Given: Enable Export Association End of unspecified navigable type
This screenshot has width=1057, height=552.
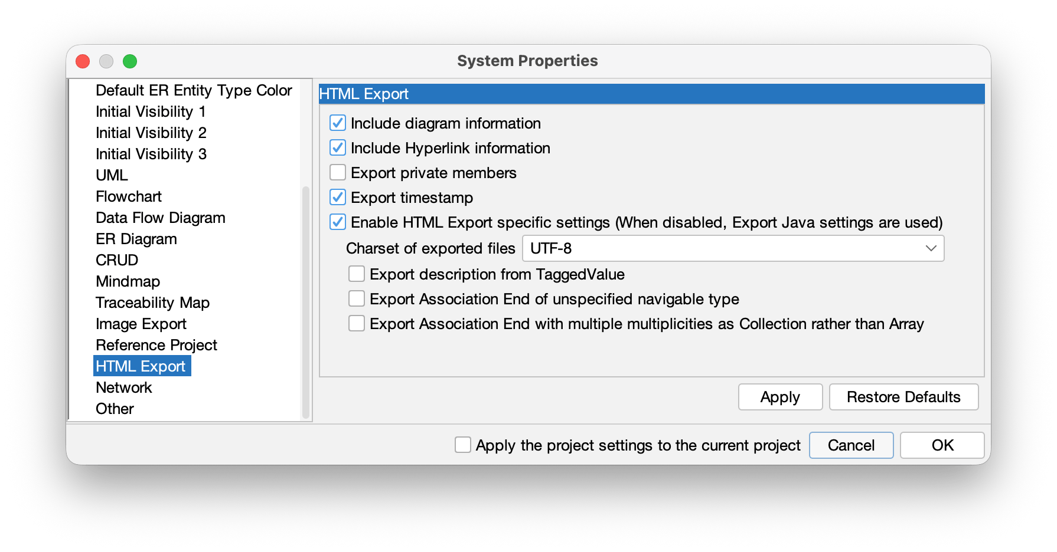Looking at the screenshot, I should coord(356,298).
